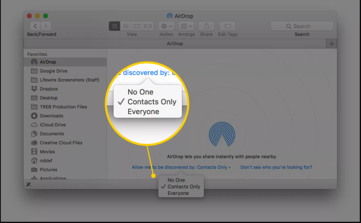The height and width of the screenshot is (223, 361).
Task: Click the large blue AirDrop radar icon
Action: click(222, 134)
